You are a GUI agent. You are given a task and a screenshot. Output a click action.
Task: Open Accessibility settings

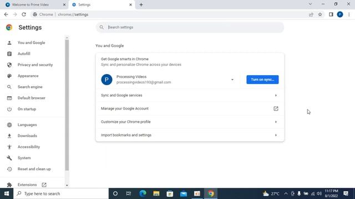pos(29,147)
